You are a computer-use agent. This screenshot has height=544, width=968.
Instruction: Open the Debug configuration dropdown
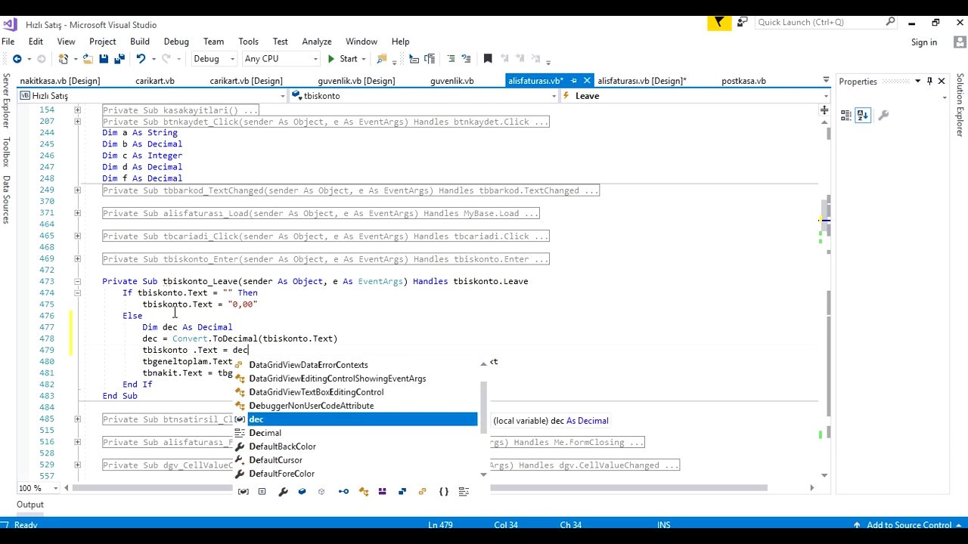[x=214, y=59]
